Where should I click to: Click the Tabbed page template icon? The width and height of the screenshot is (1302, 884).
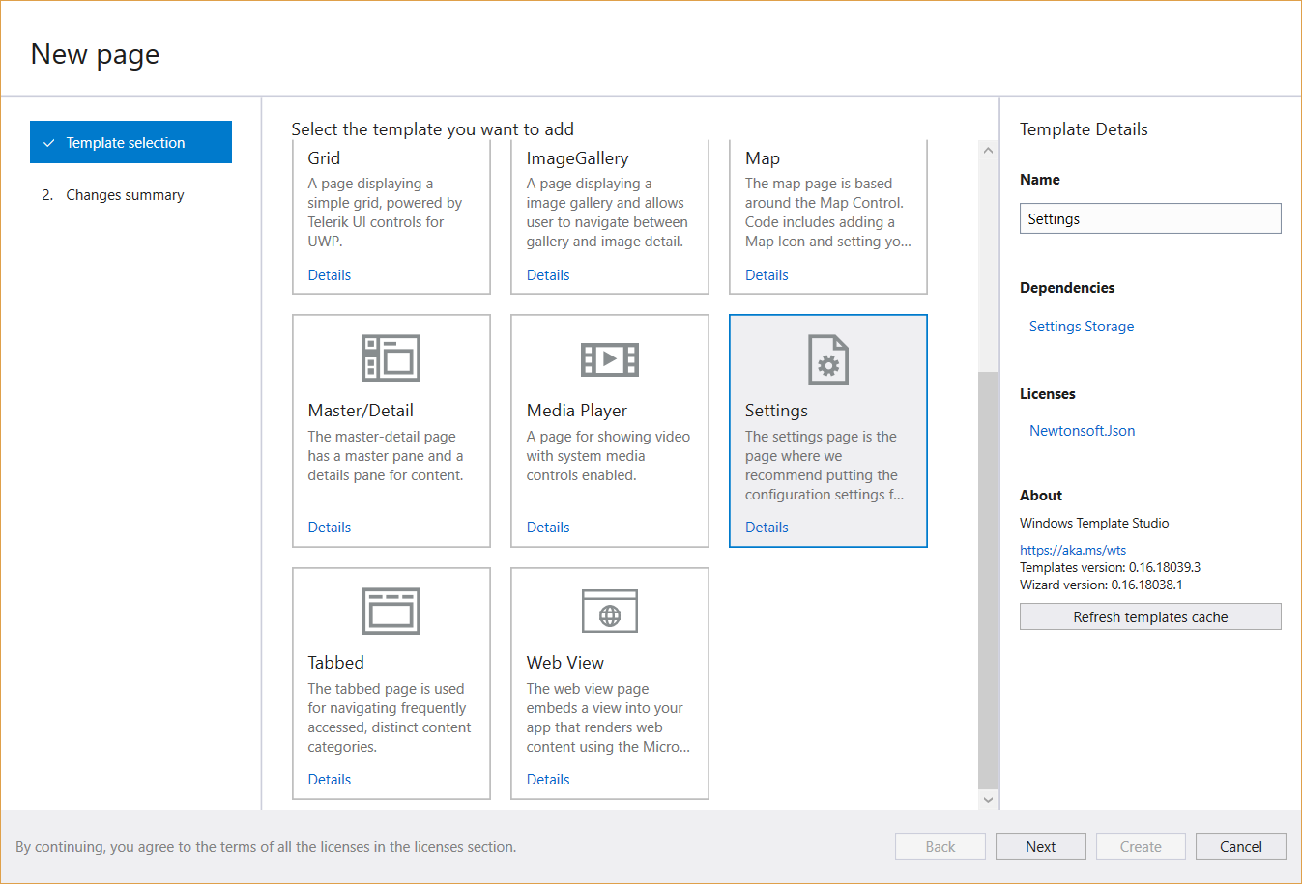coord(391,611)
